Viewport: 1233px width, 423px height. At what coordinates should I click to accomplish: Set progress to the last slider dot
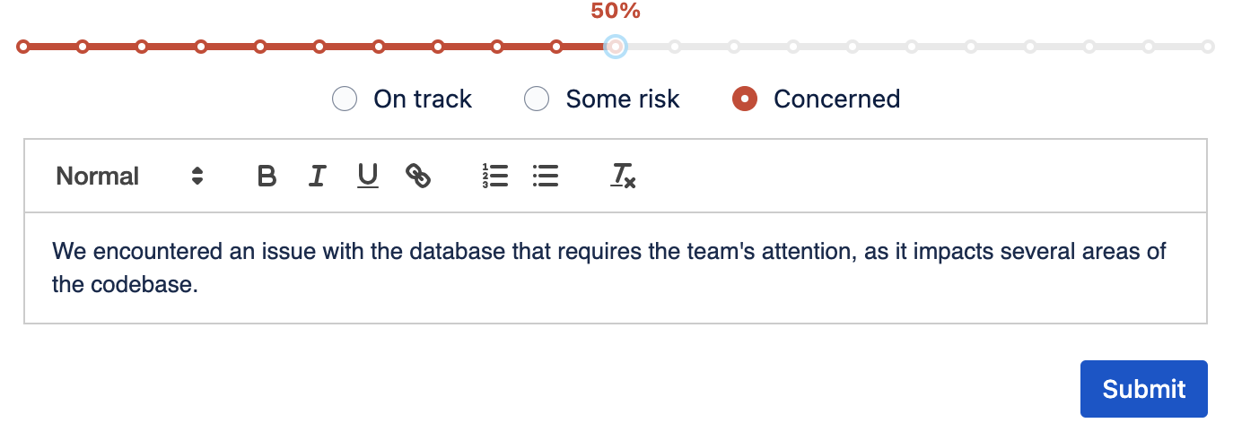tap(1208, 47)
